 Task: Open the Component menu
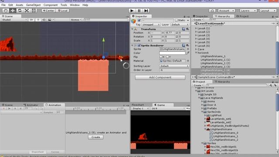[x=51, y=5]
